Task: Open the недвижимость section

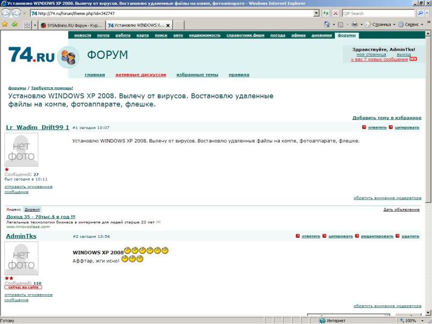Action: tap(205, 35)
